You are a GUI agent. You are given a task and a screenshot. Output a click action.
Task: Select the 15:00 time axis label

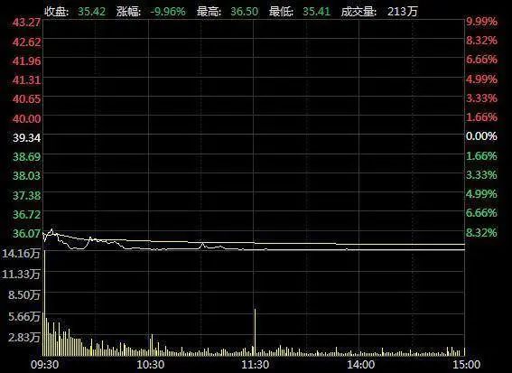[467, 365]
